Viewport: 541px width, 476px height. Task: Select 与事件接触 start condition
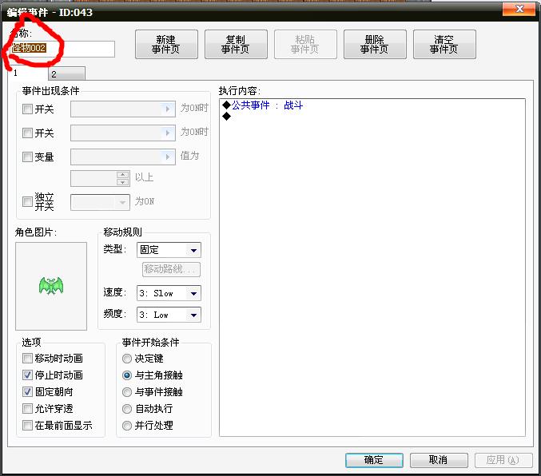click(127, 392)
